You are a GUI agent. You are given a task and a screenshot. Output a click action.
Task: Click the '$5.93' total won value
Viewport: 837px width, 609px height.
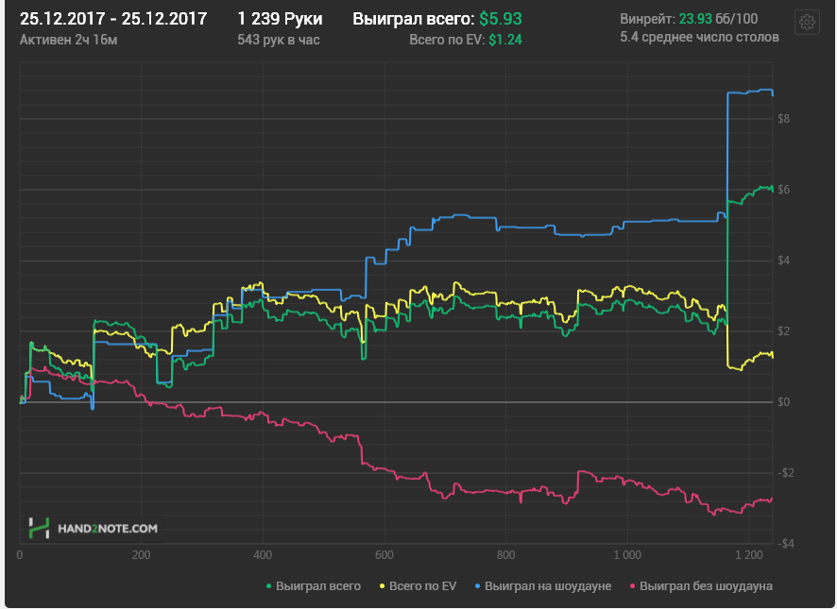[500, 19]
